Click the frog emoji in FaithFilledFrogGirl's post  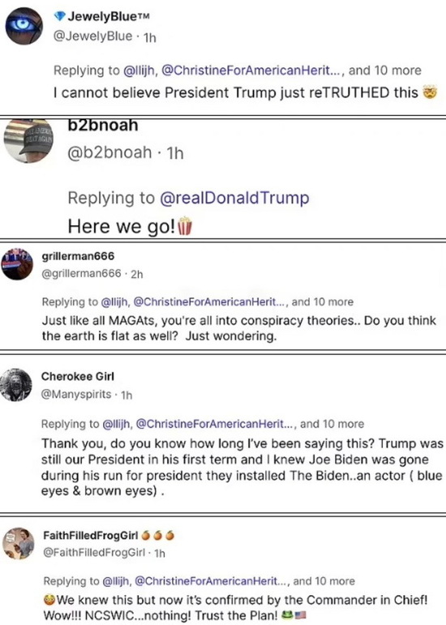287,615
